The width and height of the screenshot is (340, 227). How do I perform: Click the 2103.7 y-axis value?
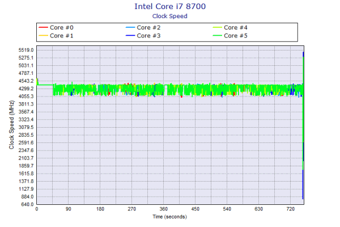pos(26,158)
